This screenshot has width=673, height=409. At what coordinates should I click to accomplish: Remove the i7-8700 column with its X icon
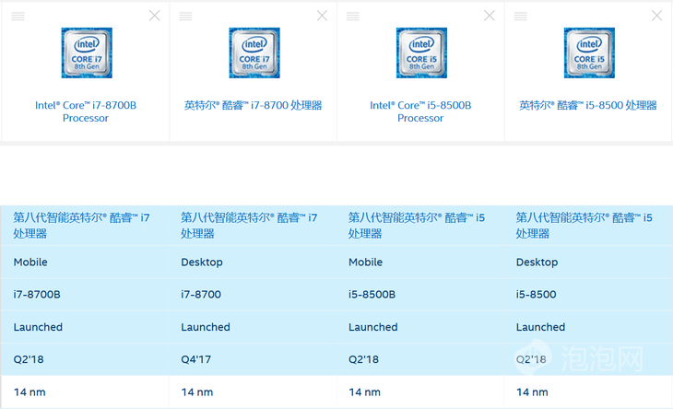(x=322, y=16)
